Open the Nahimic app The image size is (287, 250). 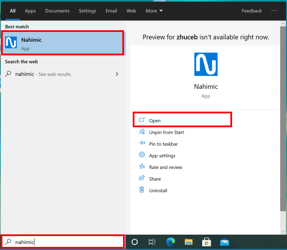pos(155,121)
